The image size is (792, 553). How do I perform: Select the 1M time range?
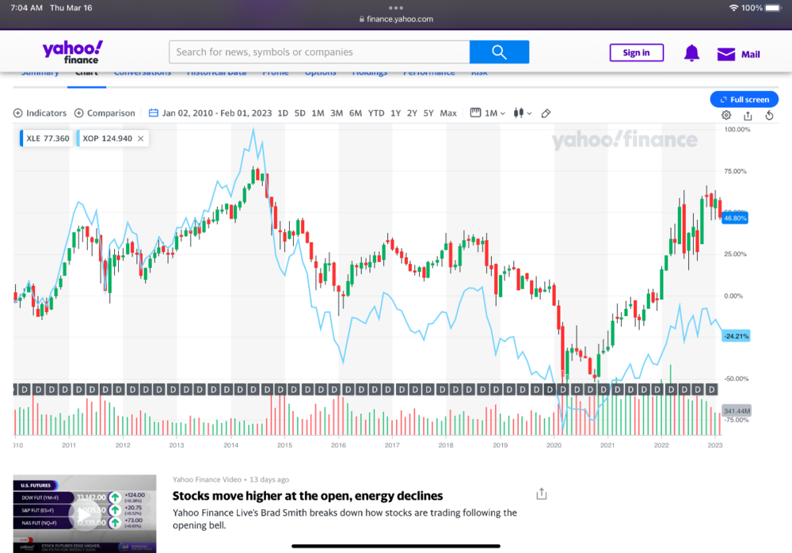click(318, 113)
